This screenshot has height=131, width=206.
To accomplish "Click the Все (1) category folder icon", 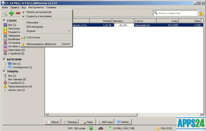I will [x=10, y=64].
